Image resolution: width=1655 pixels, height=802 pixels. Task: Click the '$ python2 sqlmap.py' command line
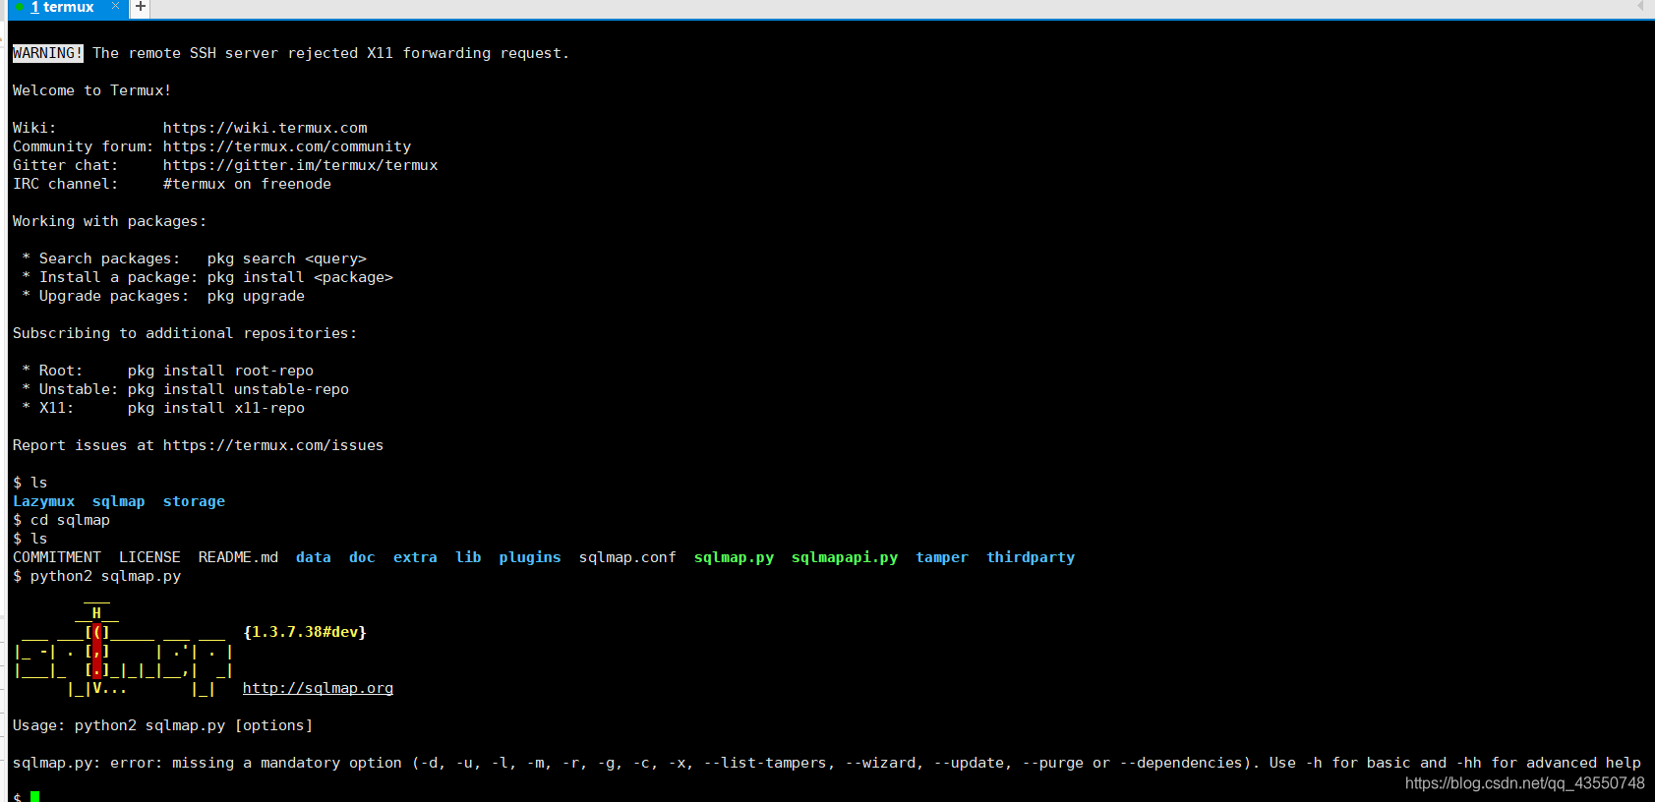(96, 576)
